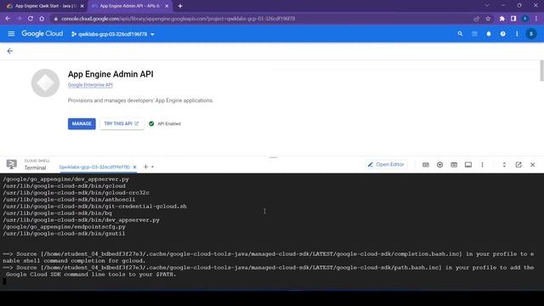Open the browser extensions puzzle icon
Image resolution: width=544 pixels, height=306 pixels.
(502, 19)
